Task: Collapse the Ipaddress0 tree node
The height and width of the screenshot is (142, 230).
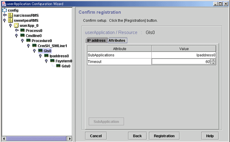Action: (40, 56)
